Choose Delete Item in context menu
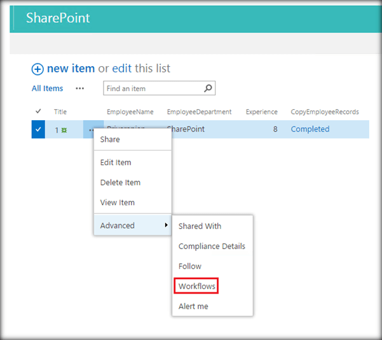This screenshot has height=340, width=382. pyautogui.click(x=120, y=182)
